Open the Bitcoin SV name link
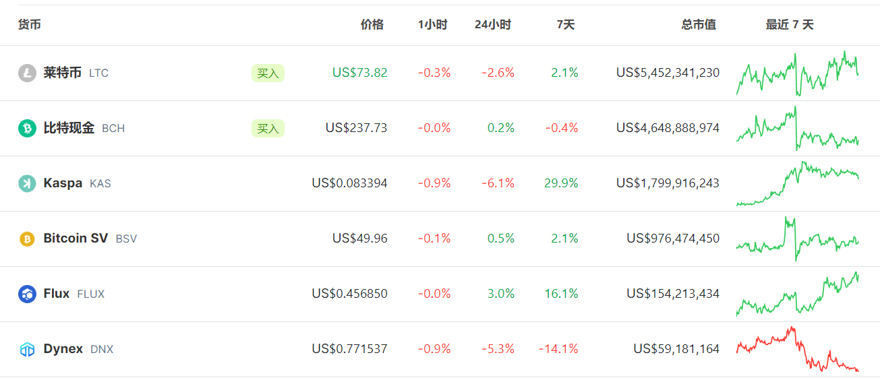Screen dimensions: 880x380 pyautogui.click(x=76, y=239)
